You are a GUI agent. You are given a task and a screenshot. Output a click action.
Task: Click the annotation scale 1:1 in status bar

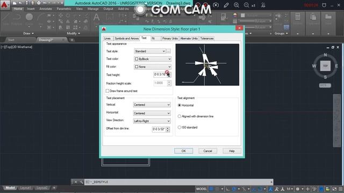click(x=290, y=189)
